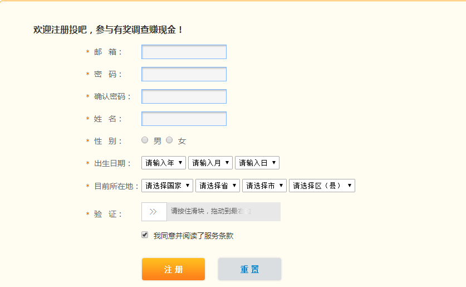Click into the 邮箱 email input field
This screenshot has width=466, height=287.
coord(184,52)
